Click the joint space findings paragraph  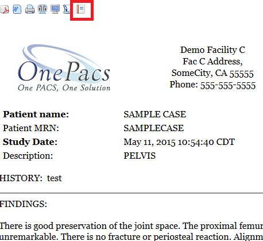(x=131, y=231)
